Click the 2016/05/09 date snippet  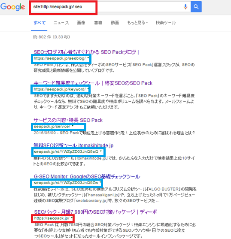(x=45, y=133)
